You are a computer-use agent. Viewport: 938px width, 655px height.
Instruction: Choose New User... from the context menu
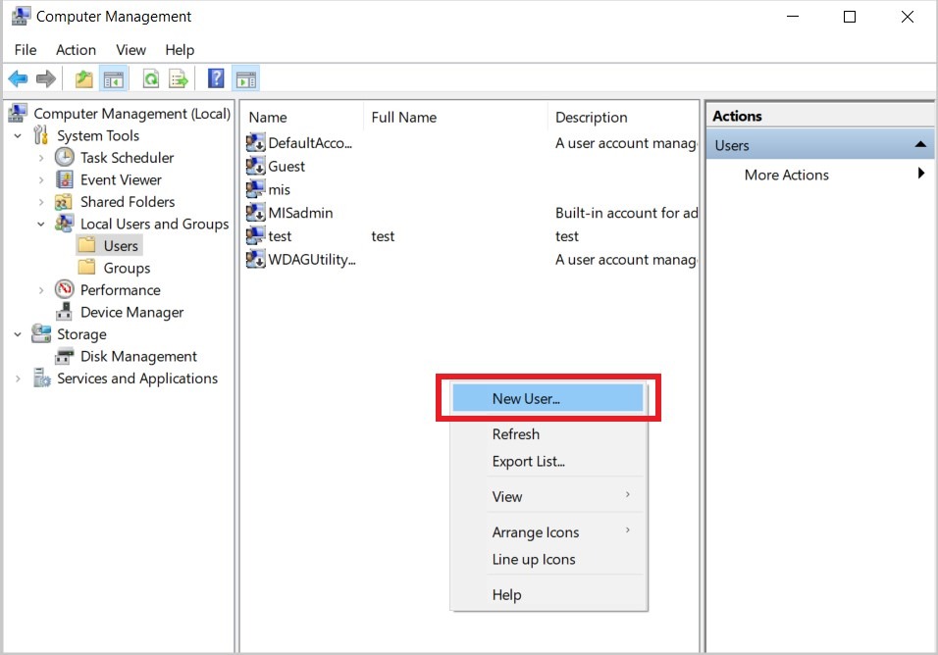[x=526, y=398]
